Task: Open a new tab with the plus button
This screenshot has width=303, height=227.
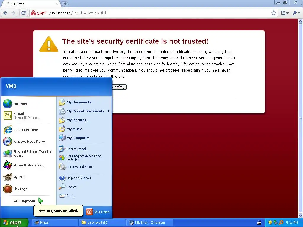Action: 65,4
